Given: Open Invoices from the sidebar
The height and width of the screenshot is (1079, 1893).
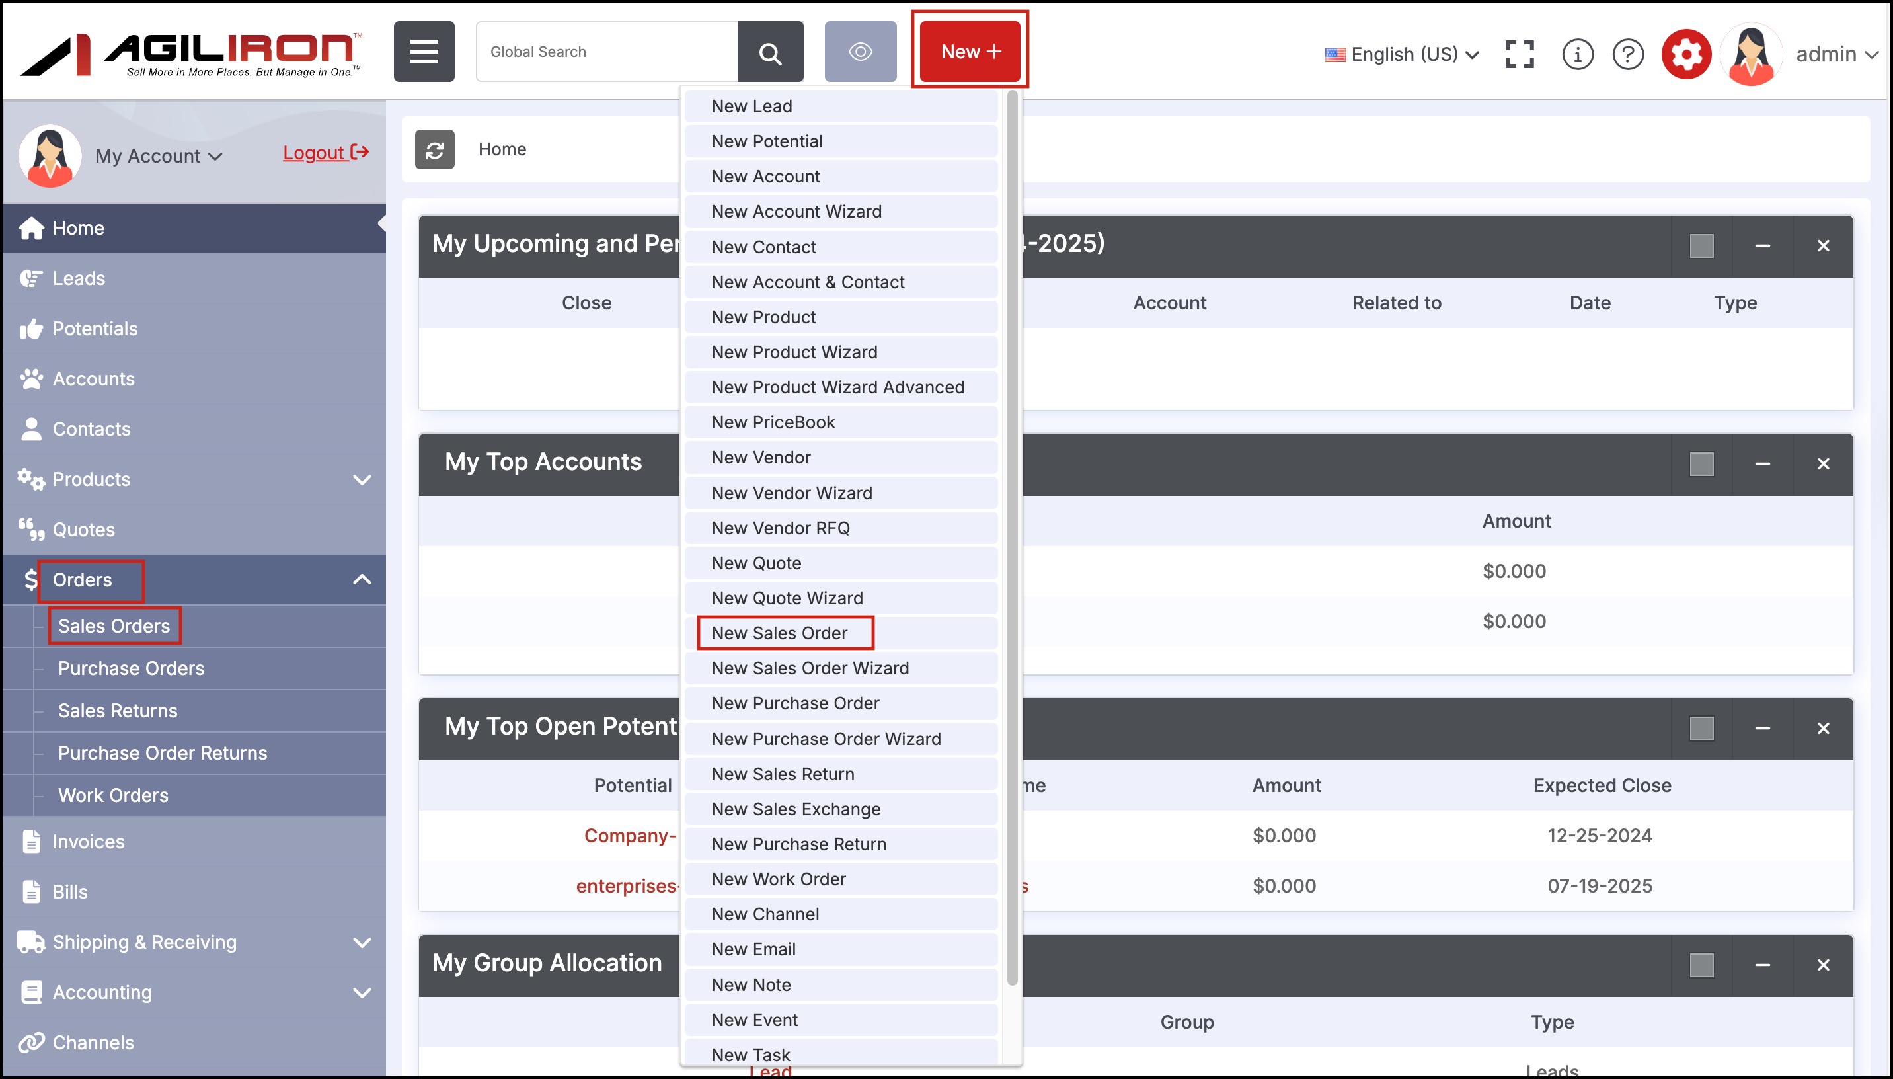Looking at the screenshot, I should coord(88,842).
